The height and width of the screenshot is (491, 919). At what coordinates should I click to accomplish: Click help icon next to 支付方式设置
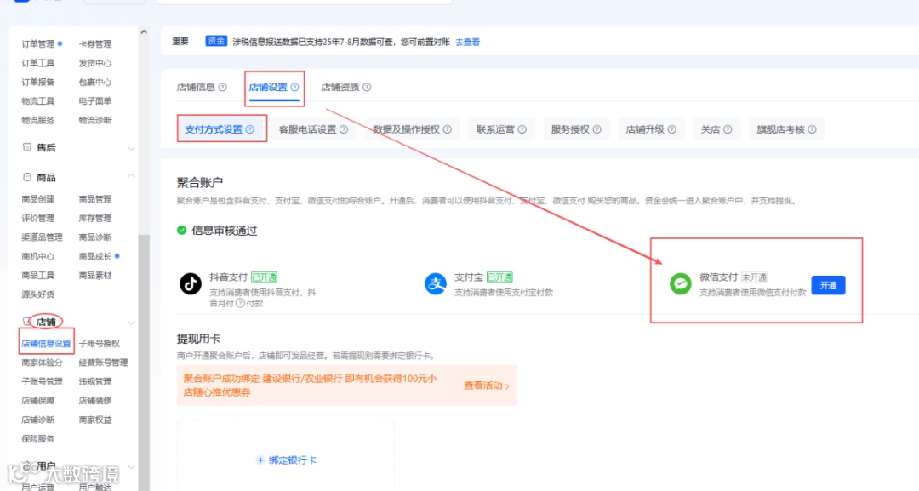tap(250, 129)
